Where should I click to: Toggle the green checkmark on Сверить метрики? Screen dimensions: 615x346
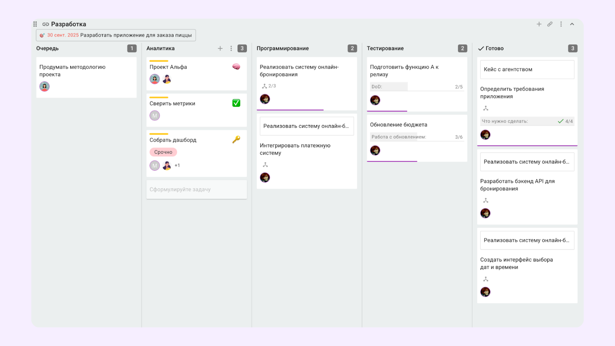click(236, 103)
